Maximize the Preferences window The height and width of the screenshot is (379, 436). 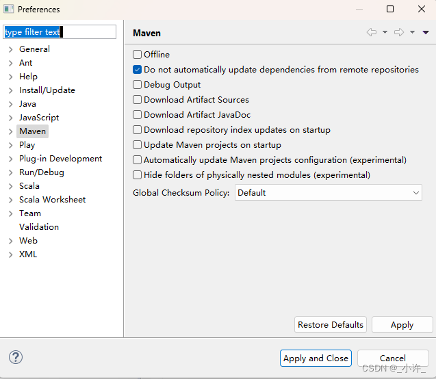point(390,9)
